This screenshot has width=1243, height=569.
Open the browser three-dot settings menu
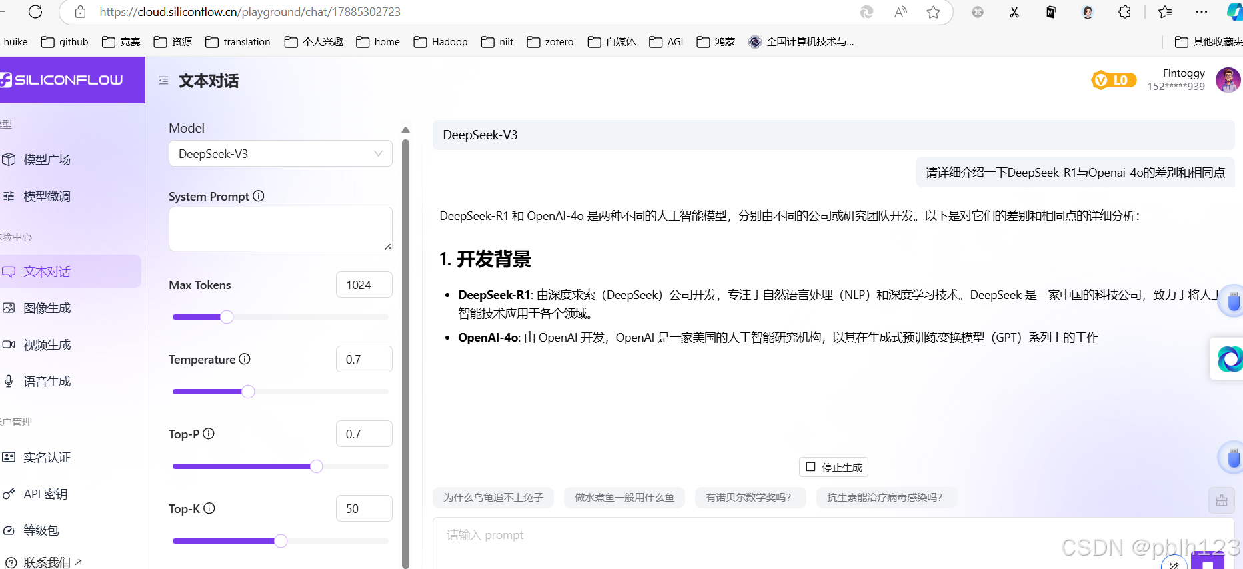pyautogui.click(x=1202, y=12)
